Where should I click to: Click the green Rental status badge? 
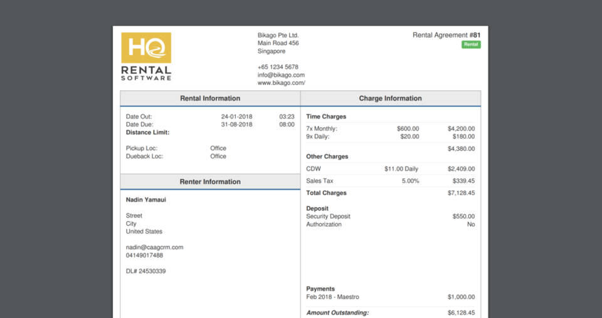471,44
